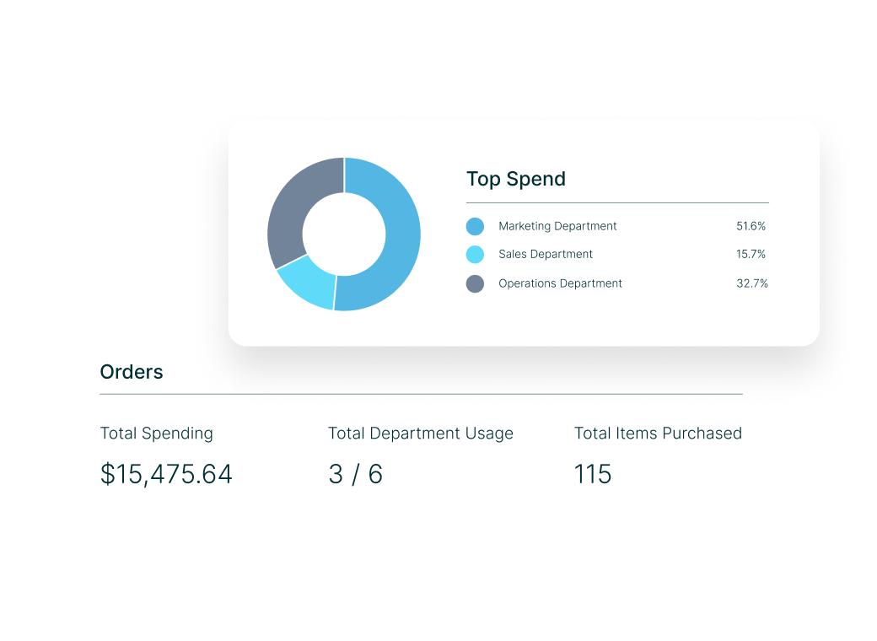Click the 32.7% operations percentage value
The image size is (877, 641).
pos(751,283)
